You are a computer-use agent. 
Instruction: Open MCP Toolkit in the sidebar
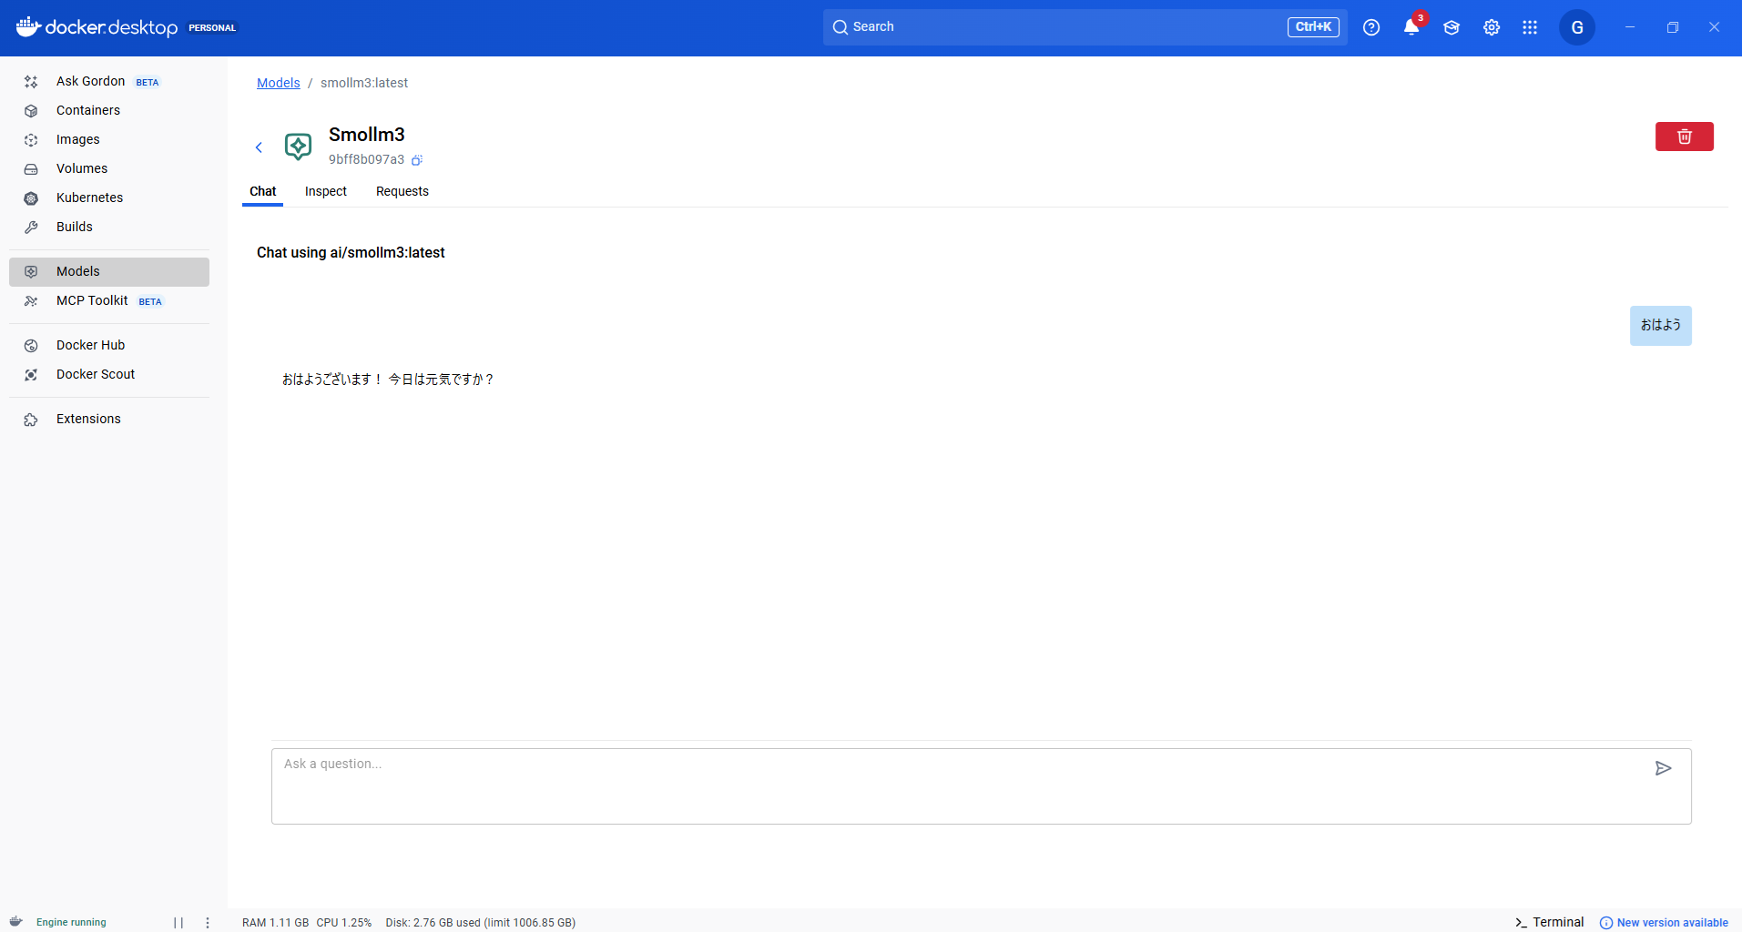(109, 301)
